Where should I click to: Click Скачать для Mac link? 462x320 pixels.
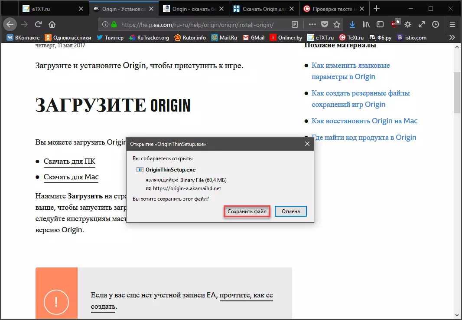pyautogui.click(x=71, y=177)
